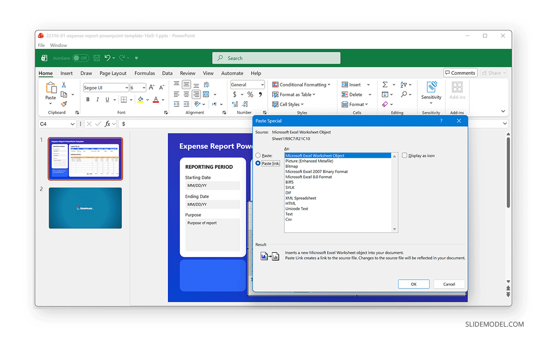Pick the Fill Color yellow bucket
Viewport: 546px width, 338px height.
(x=140, y=100)
